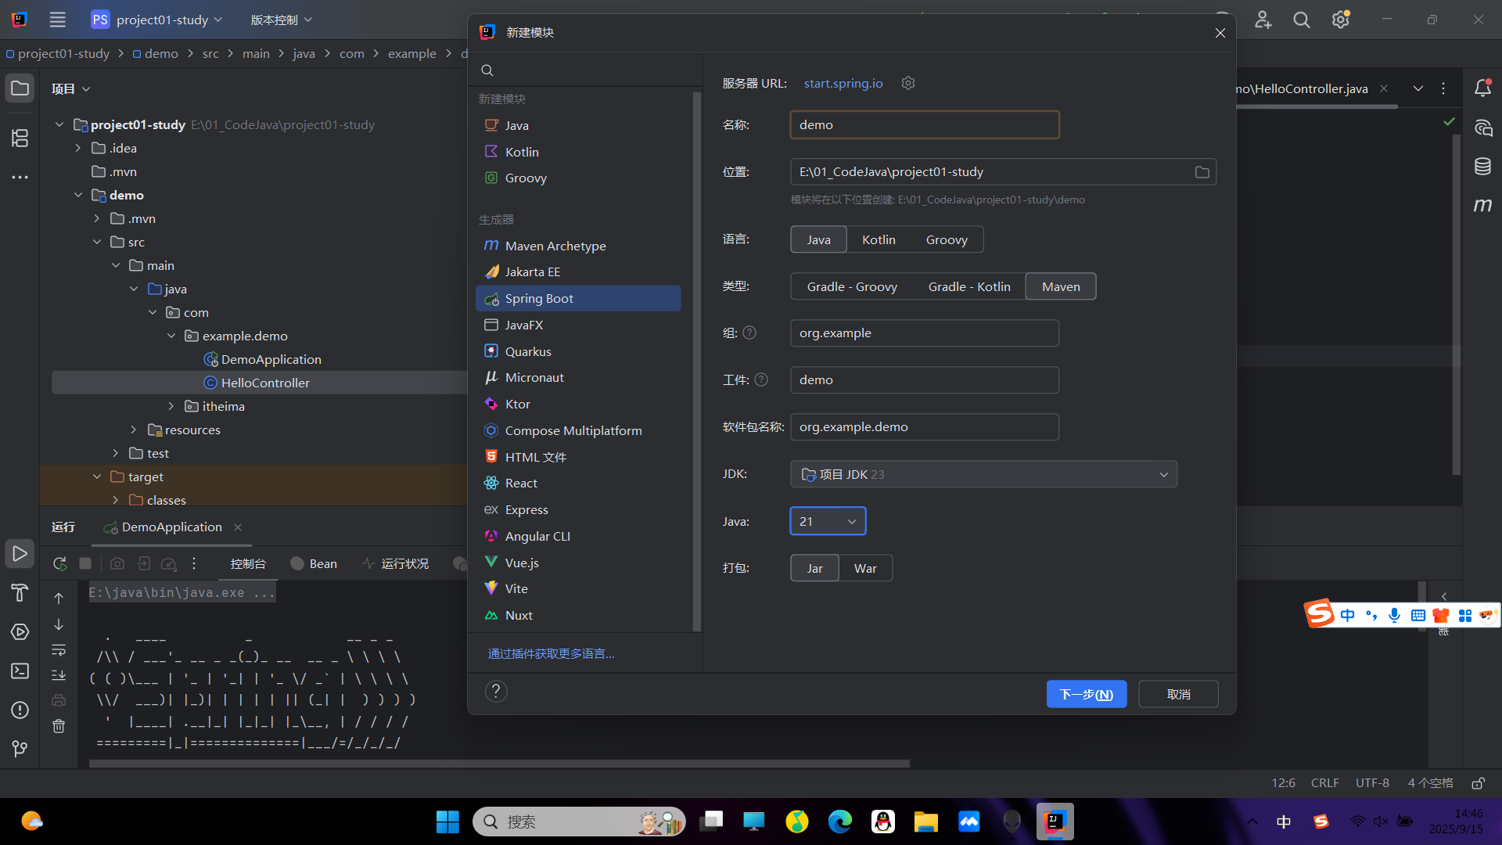
Task: Expand the itheima package folder
Action: point(171,406)
